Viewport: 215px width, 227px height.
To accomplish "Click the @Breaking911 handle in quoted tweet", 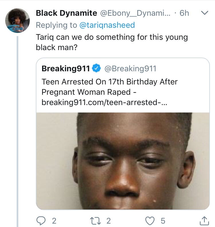I will pos(130,69).
